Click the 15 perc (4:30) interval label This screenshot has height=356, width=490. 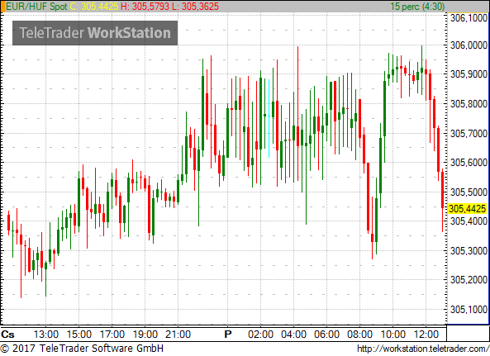(417, 7)
